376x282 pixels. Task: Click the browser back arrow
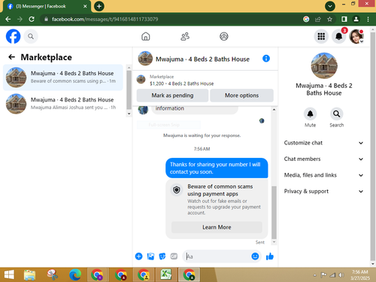(x=8, y=19)
